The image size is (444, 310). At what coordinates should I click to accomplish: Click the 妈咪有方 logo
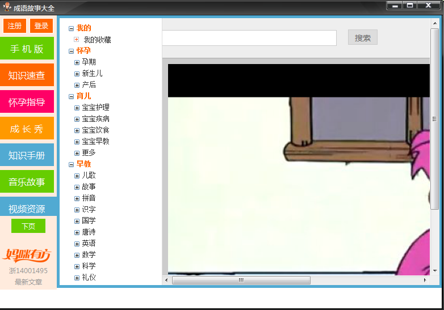tap(27, 255)
